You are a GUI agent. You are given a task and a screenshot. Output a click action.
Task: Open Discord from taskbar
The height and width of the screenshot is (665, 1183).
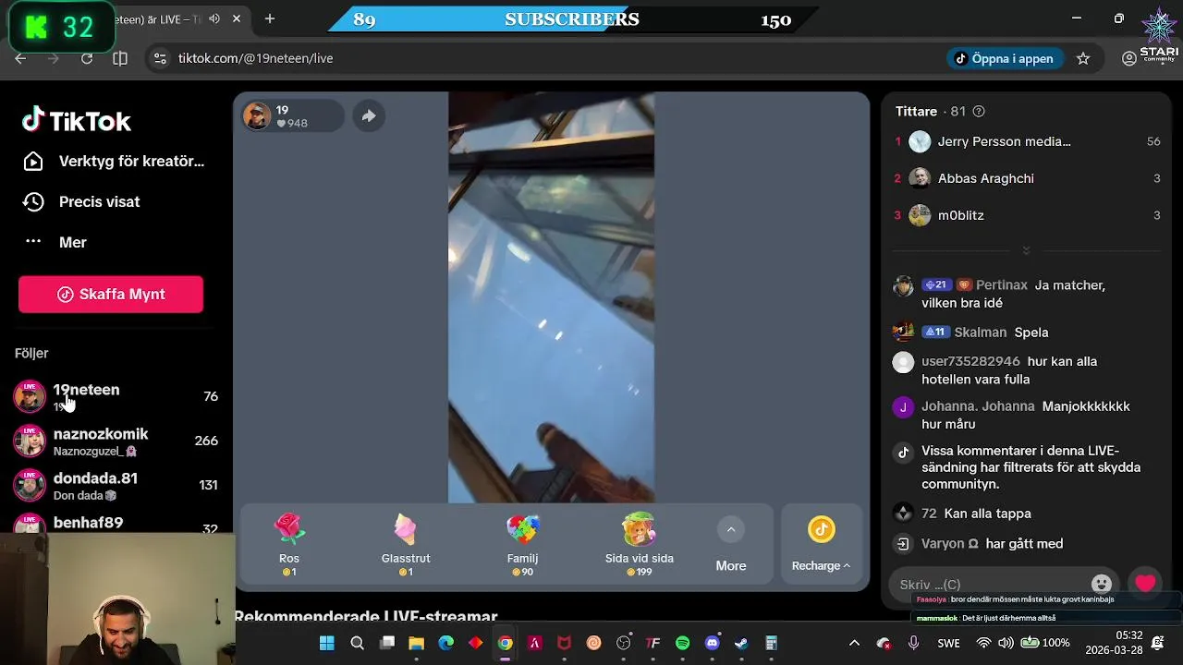[712, 643]
